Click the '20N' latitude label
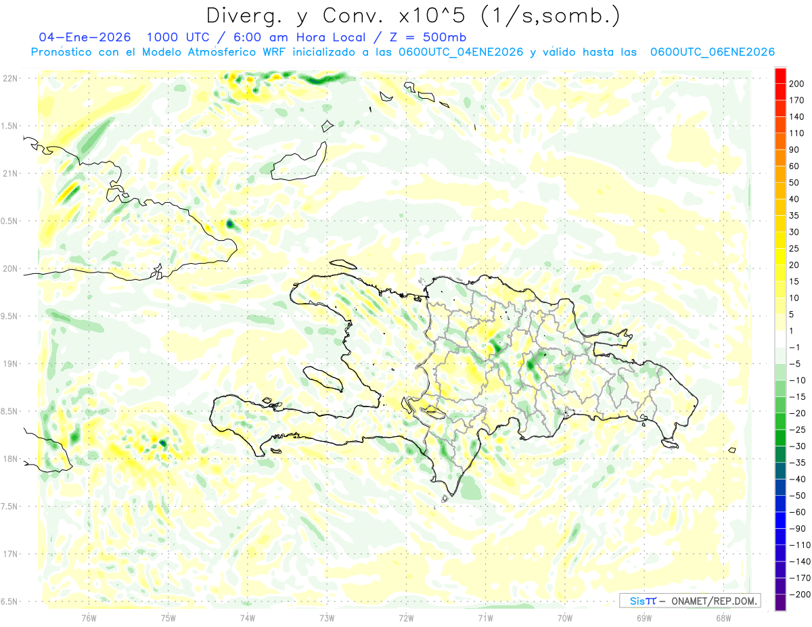The height and width of the screenshot is (627, 812). 10,269
